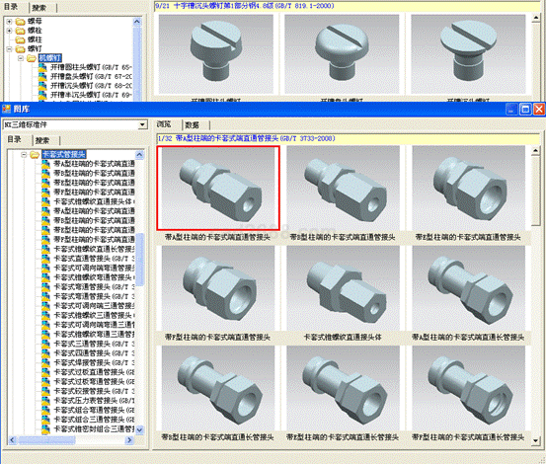Click the part icon beside 卡套式锥螺纹弯通管接头
The width and height of the screenshot is (546, 464).
(x=45, y=277)
